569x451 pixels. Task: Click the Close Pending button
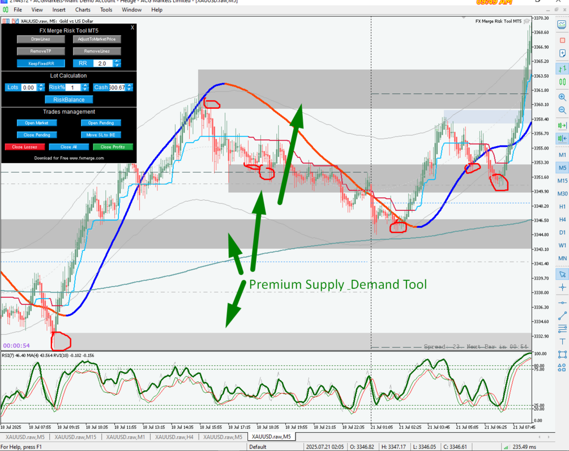tap(37, 135)
